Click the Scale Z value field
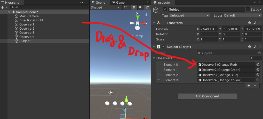The height and width of the screenshot is (119, 263). (253, 39)
